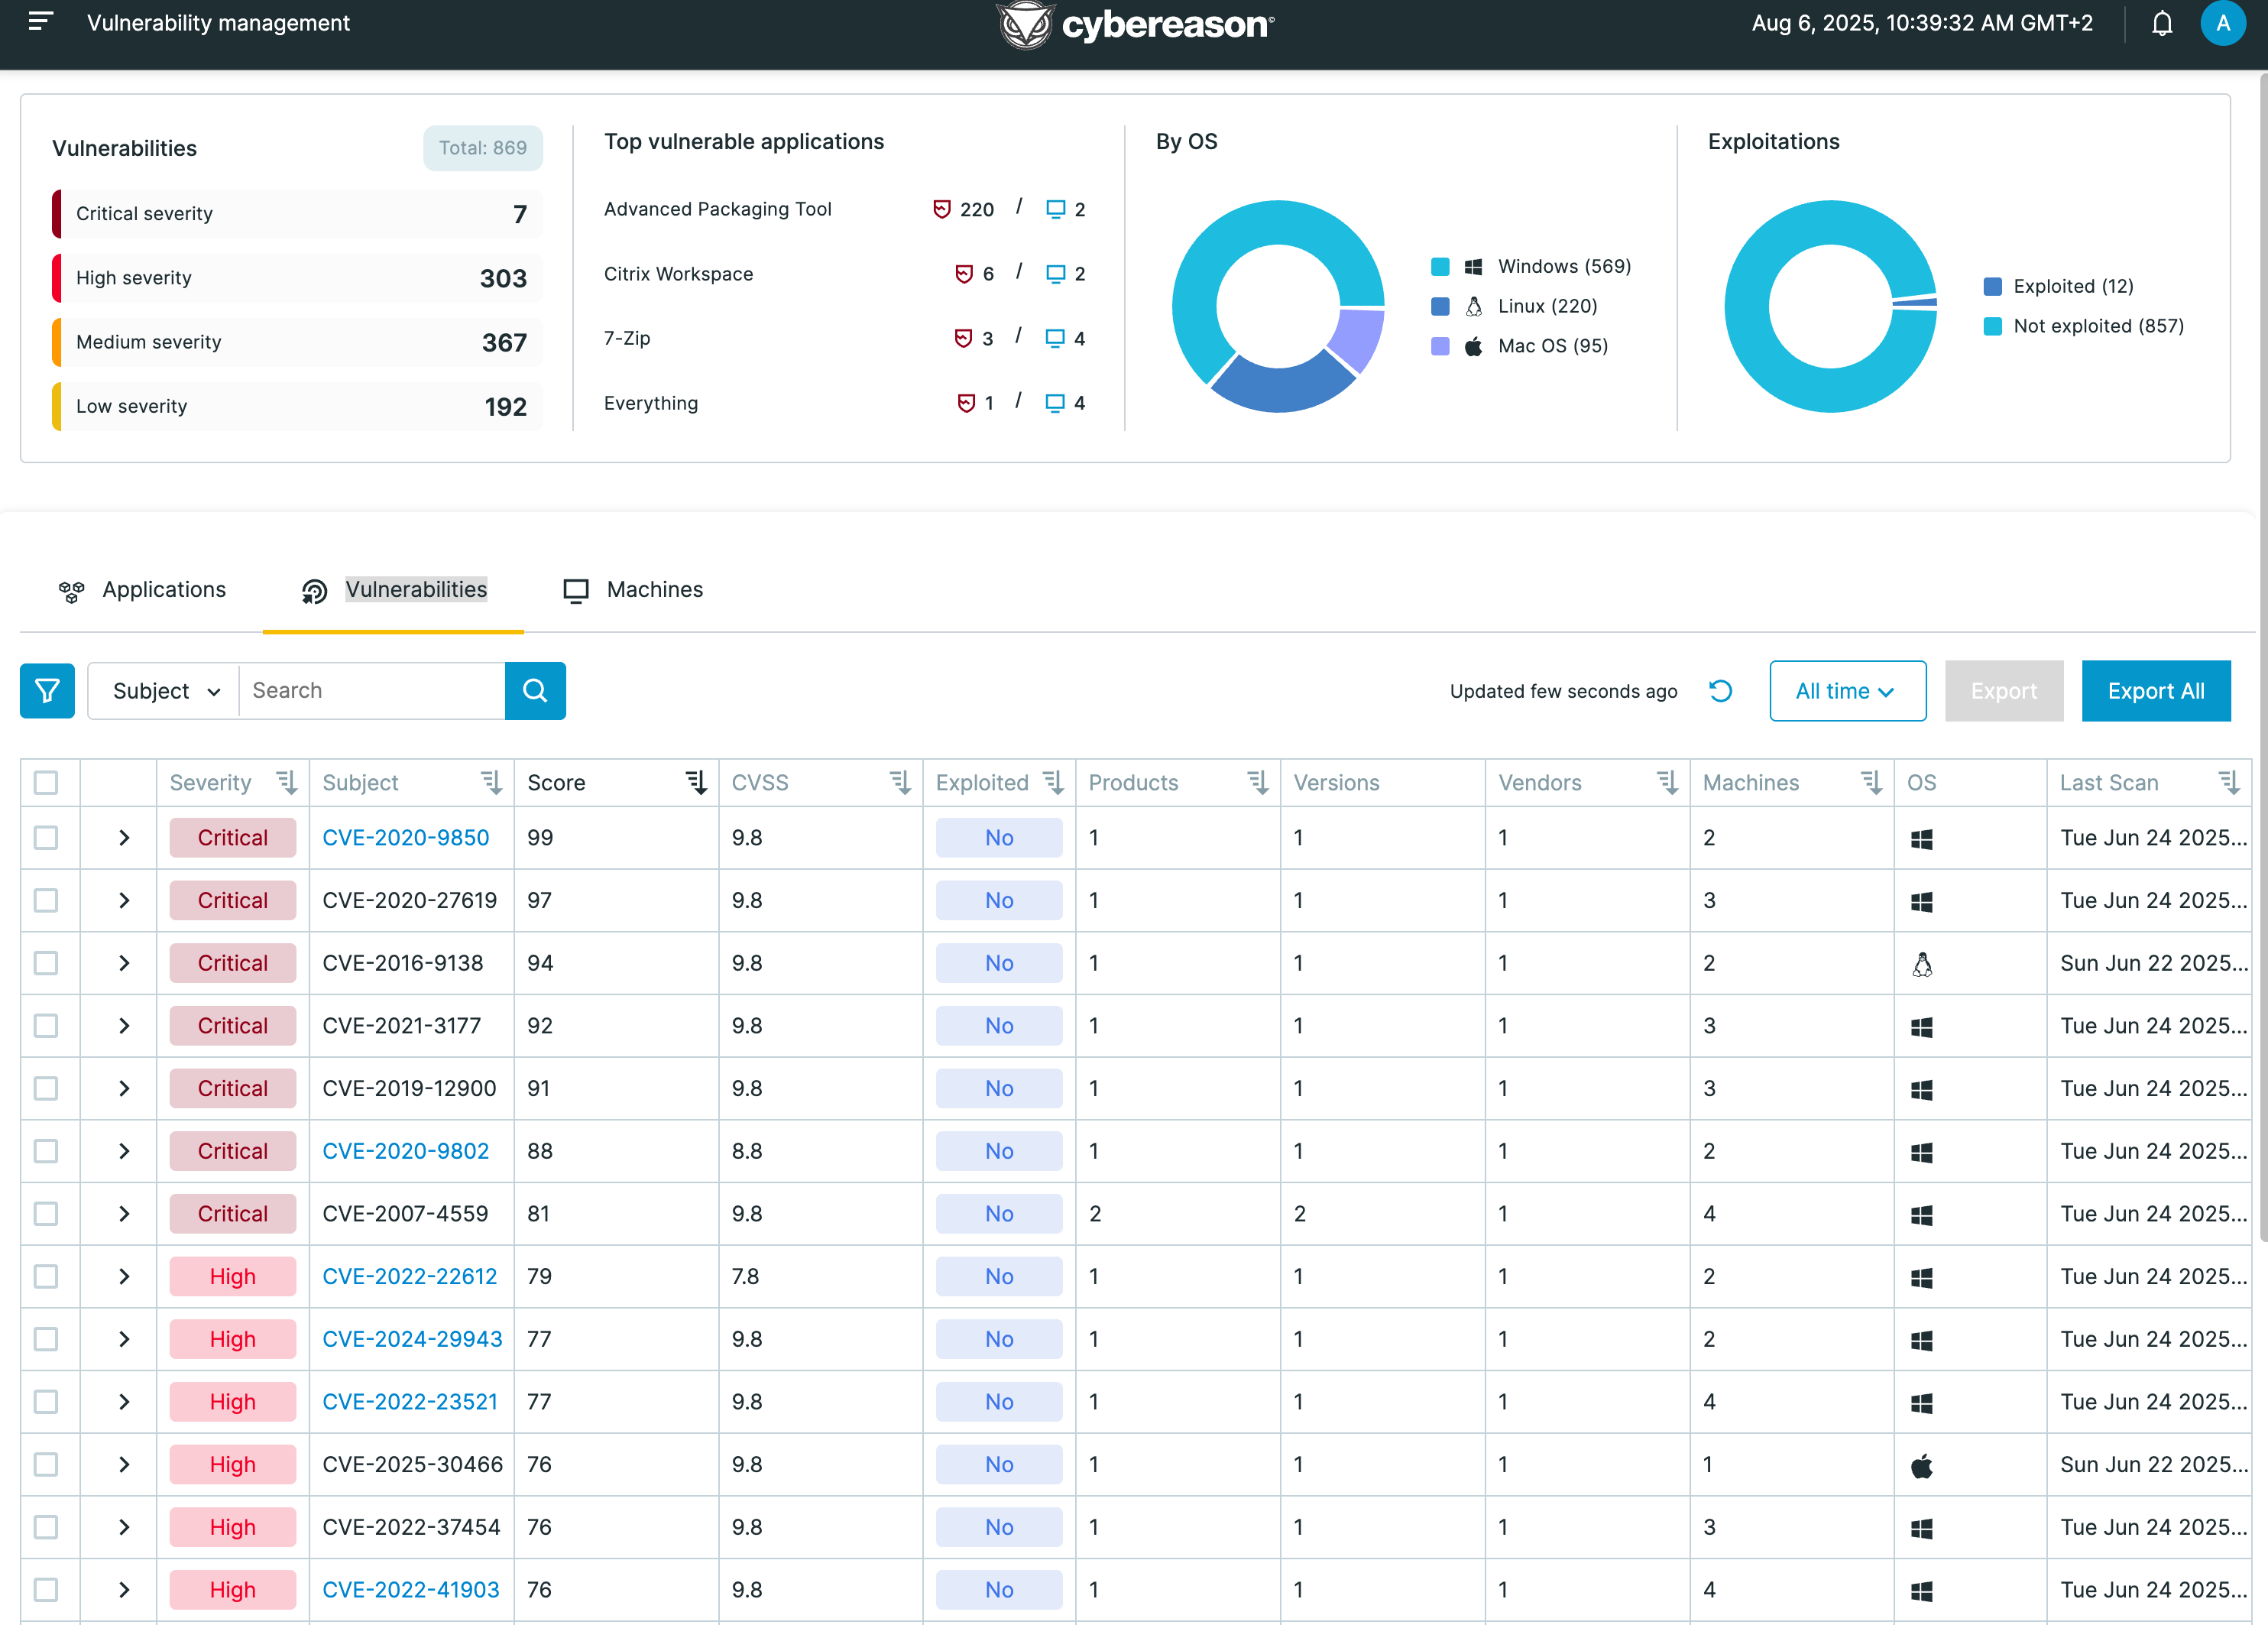
Task: Select all rows with header checkbox
Action: pos(46,783)
